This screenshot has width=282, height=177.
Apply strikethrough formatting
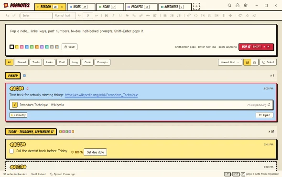click(127, 16)
